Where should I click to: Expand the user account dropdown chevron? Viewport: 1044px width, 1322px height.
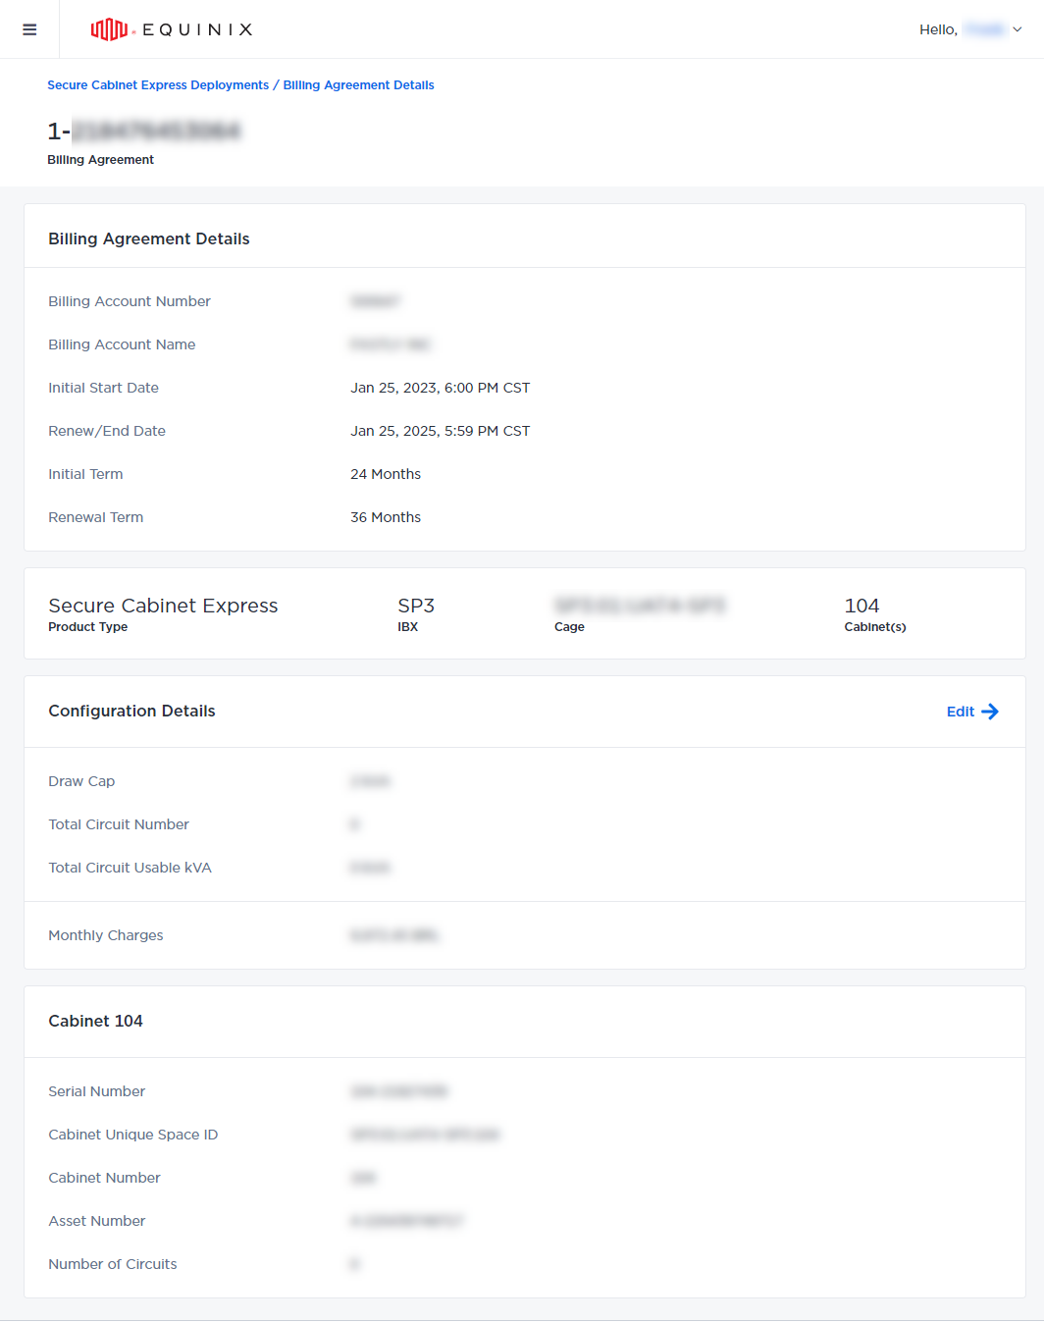pos(1018,29)
